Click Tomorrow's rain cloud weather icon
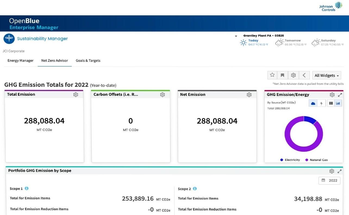The height and width of the screenshot is (215, 349). click(279, 43)
